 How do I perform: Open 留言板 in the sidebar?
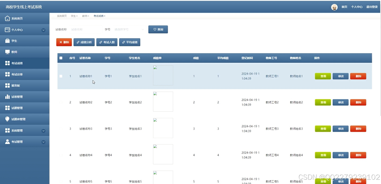(x=25, y=85)
